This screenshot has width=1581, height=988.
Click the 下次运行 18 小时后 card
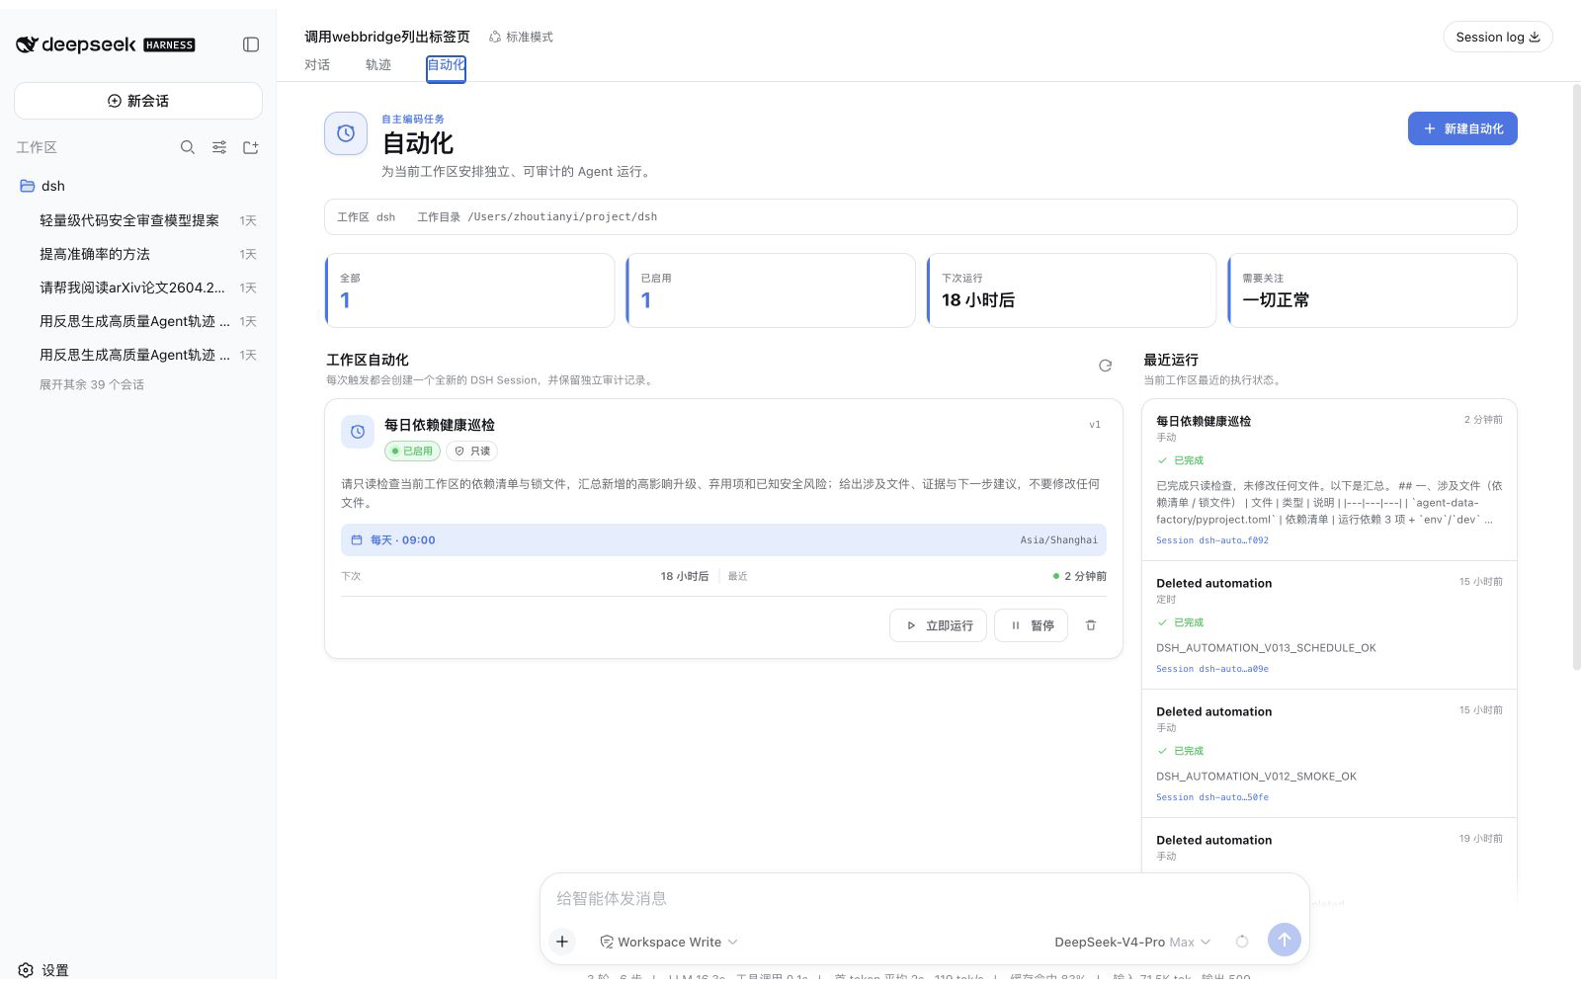[x=1072, y=290]
